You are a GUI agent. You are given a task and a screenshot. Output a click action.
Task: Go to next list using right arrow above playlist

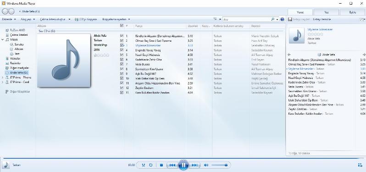click(x=364, y=55)
